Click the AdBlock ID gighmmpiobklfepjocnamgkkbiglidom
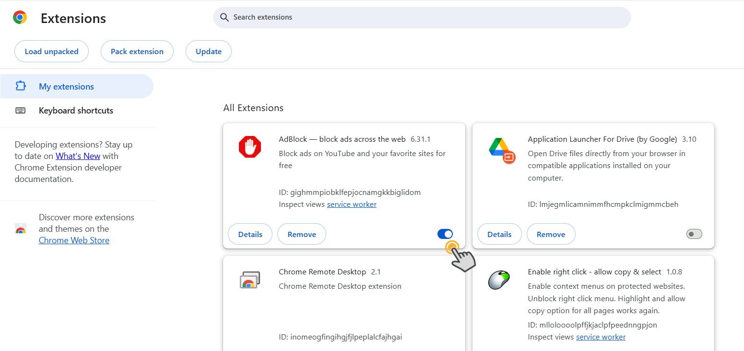Viewport: 744px width, 351px height. (x=350, y=192)
